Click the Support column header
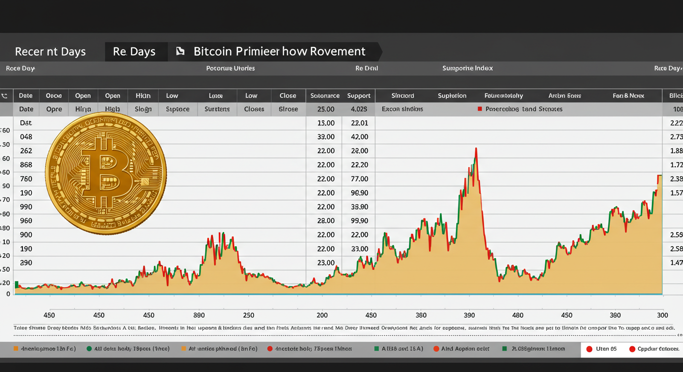 pos(359,96)
